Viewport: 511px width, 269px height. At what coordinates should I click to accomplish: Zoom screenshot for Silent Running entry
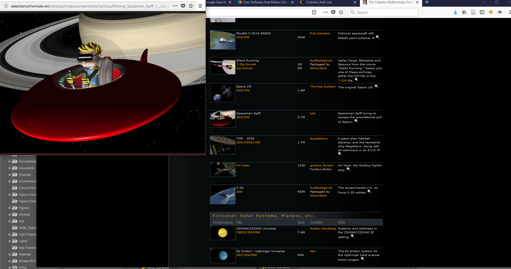point(357,80)
